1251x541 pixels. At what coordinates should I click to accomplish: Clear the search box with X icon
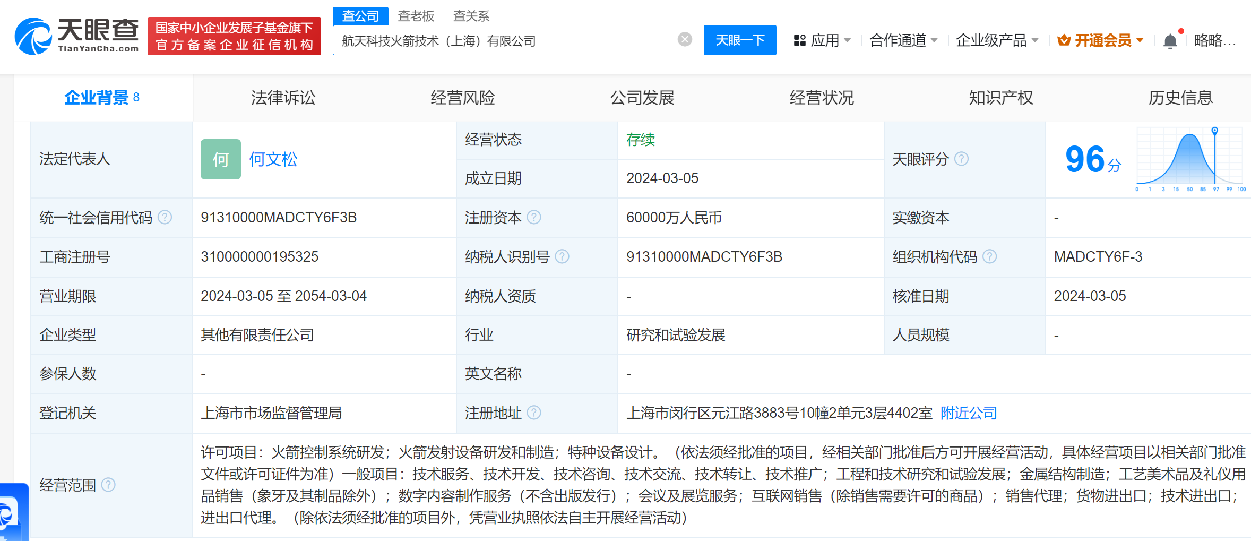(x=685, y=40)
